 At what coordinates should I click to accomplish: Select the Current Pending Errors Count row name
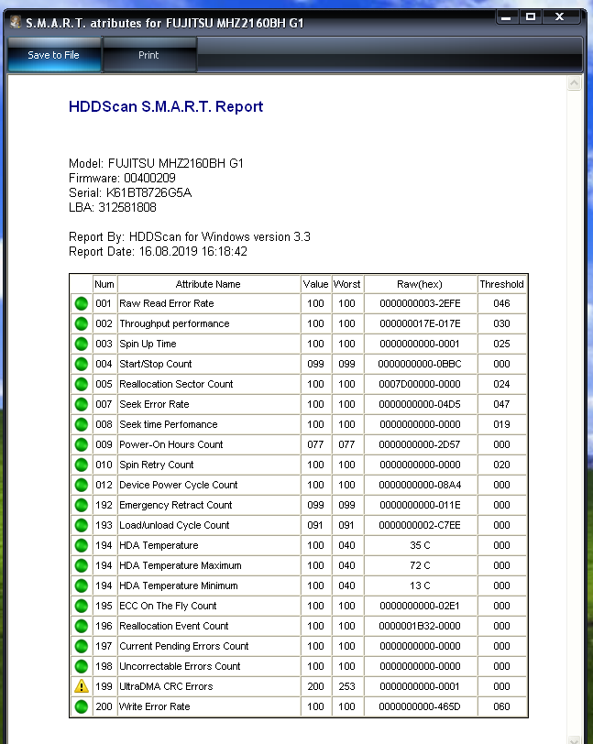(183, 646)
